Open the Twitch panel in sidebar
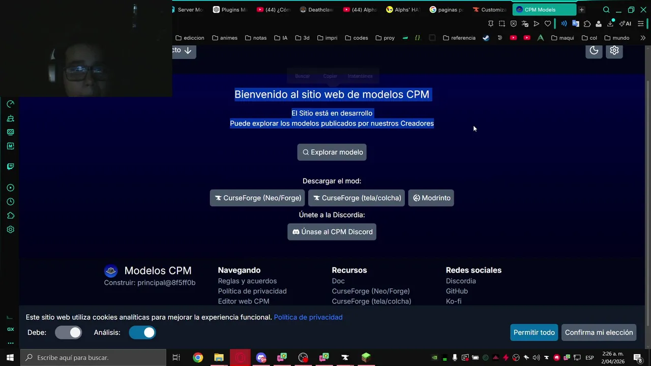The height and width of the screenshot is (366, 651). pos(10,167)
